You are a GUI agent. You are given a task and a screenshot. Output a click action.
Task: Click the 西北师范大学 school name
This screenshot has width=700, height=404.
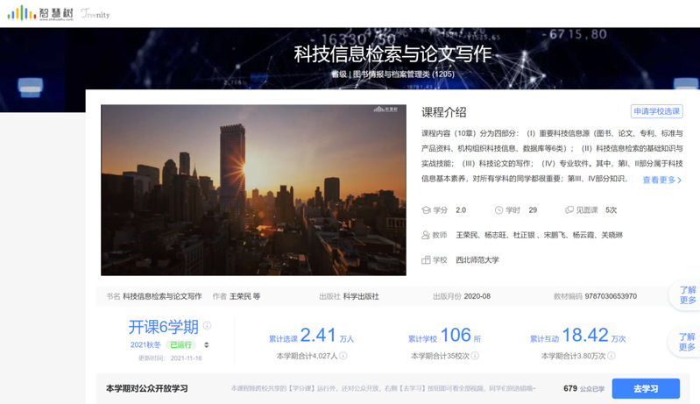[477, 259]
